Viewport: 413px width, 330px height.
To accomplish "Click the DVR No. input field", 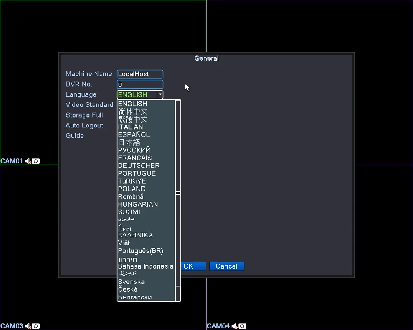I will pos(140,85).
